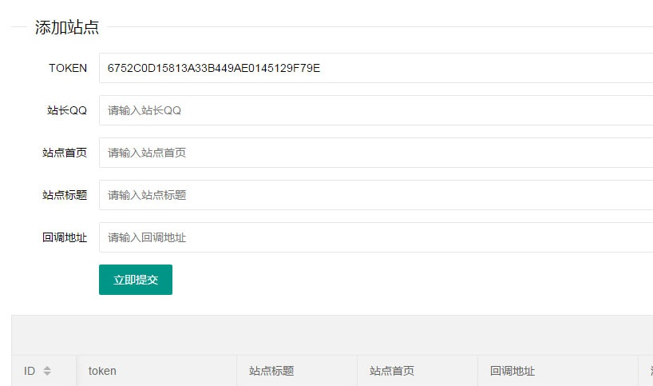Click the 站点首页 form label
Screen dimensions: 653x386
(65, 153)
